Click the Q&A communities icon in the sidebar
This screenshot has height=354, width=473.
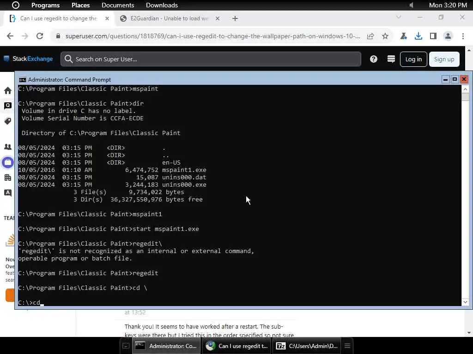coord(8,193)
